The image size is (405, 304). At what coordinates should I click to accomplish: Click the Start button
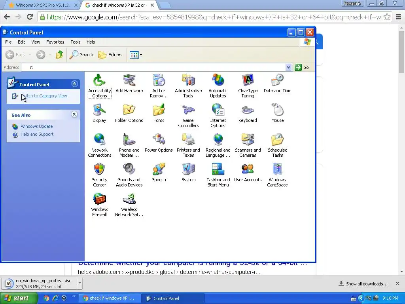(19, 298)
